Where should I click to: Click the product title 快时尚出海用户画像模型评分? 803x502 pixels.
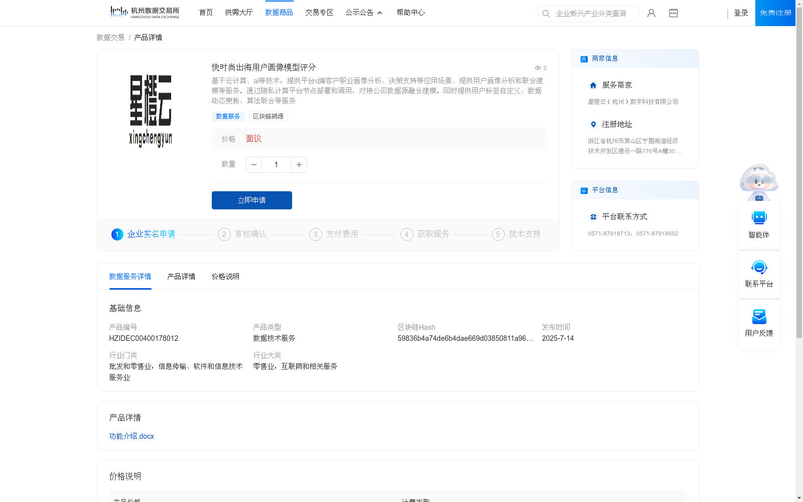263,67
